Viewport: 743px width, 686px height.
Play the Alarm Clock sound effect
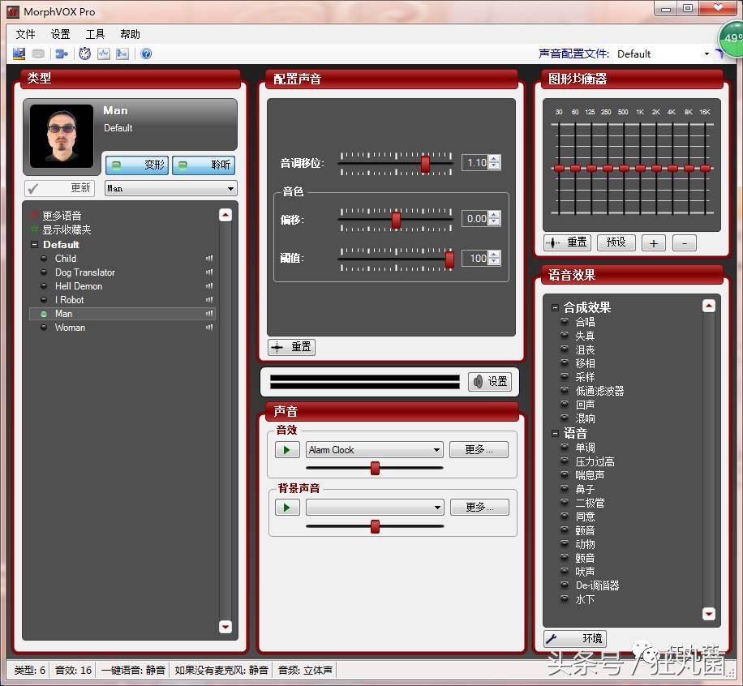pyautogui.click(x=287, y=450)
